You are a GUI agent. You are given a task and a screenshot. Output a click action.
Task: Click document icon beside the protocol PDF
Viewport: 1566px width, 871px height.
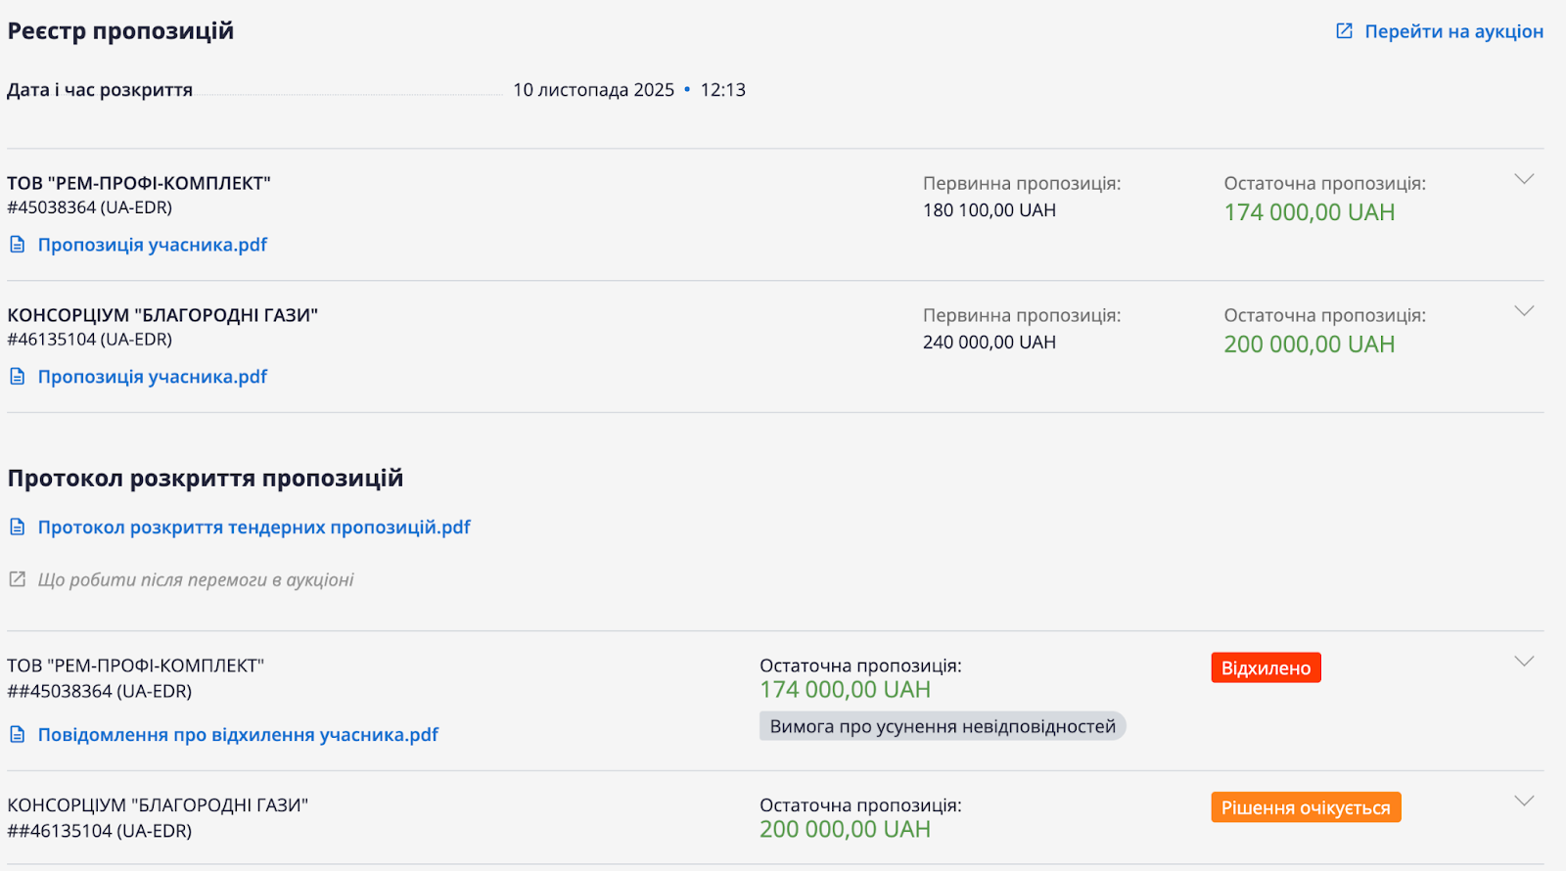click(18, 527)
